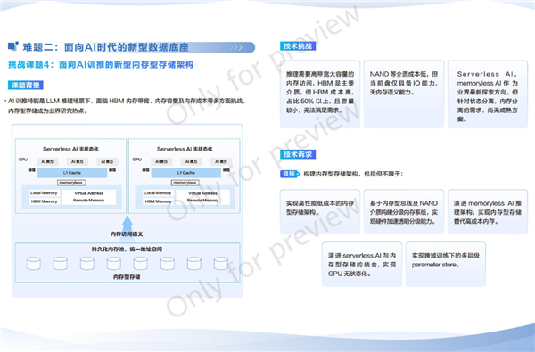
Task: Click the blue 目标 tag
Action: click(290, 174)
